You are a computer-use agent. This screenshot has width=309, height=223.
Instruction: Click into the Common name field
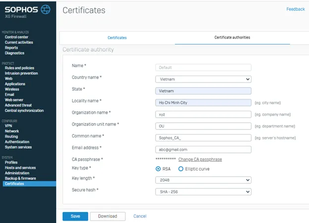tap(203, 137)
